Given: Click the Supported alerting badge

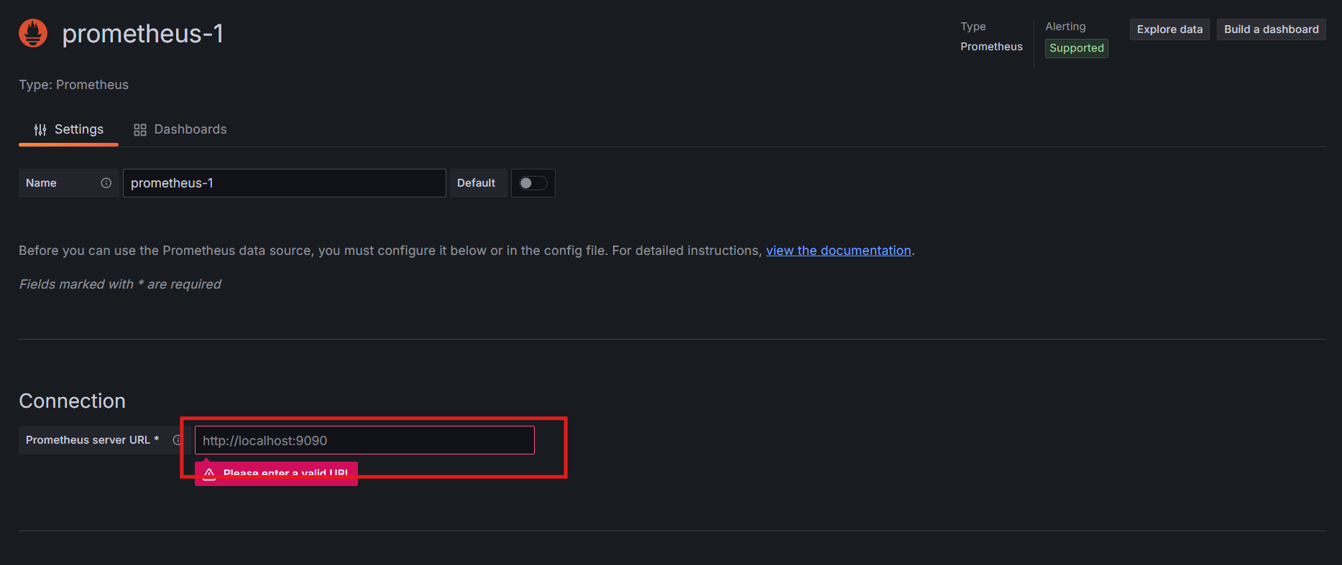Looking at the screenshot, I should point(1076,48).
